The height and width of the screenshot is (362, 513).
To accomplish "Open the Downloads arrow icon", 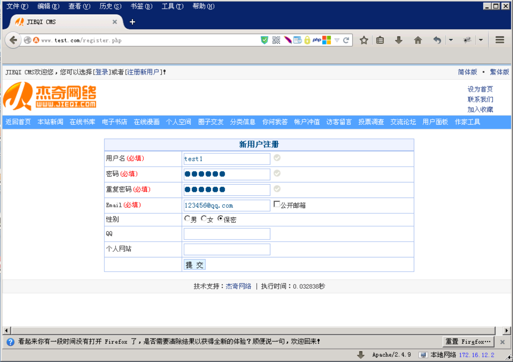I will pyautogui.click(x=399, y=40).
